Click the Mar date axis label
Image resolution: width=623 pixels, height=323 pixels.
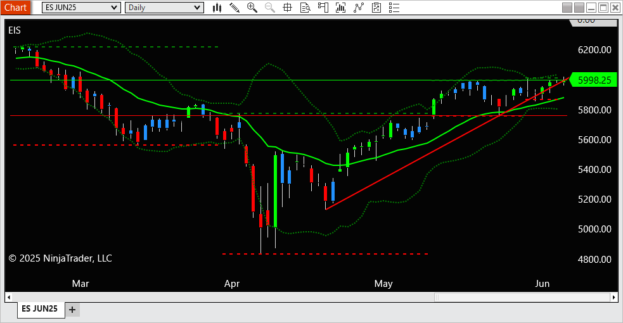[80, 283]
